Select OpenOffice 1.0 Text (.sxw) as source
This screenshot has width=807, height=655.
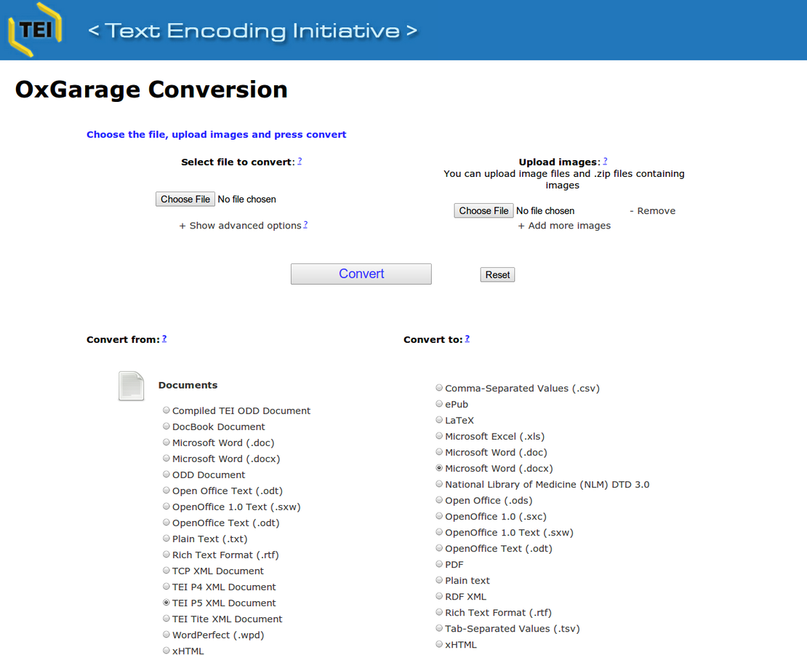tap(166, 506)
